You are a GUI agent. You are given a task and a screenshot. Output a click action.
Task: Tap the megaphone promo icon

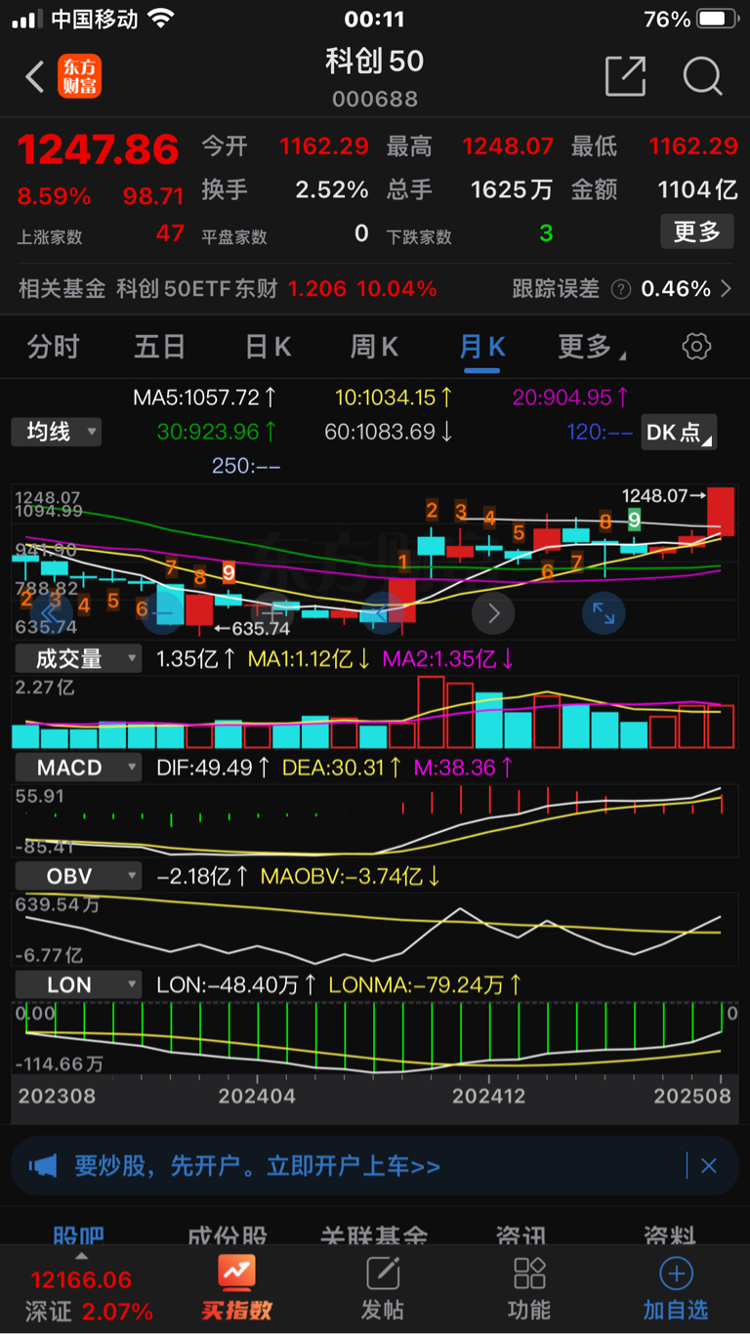click(x=43, y=1166)
